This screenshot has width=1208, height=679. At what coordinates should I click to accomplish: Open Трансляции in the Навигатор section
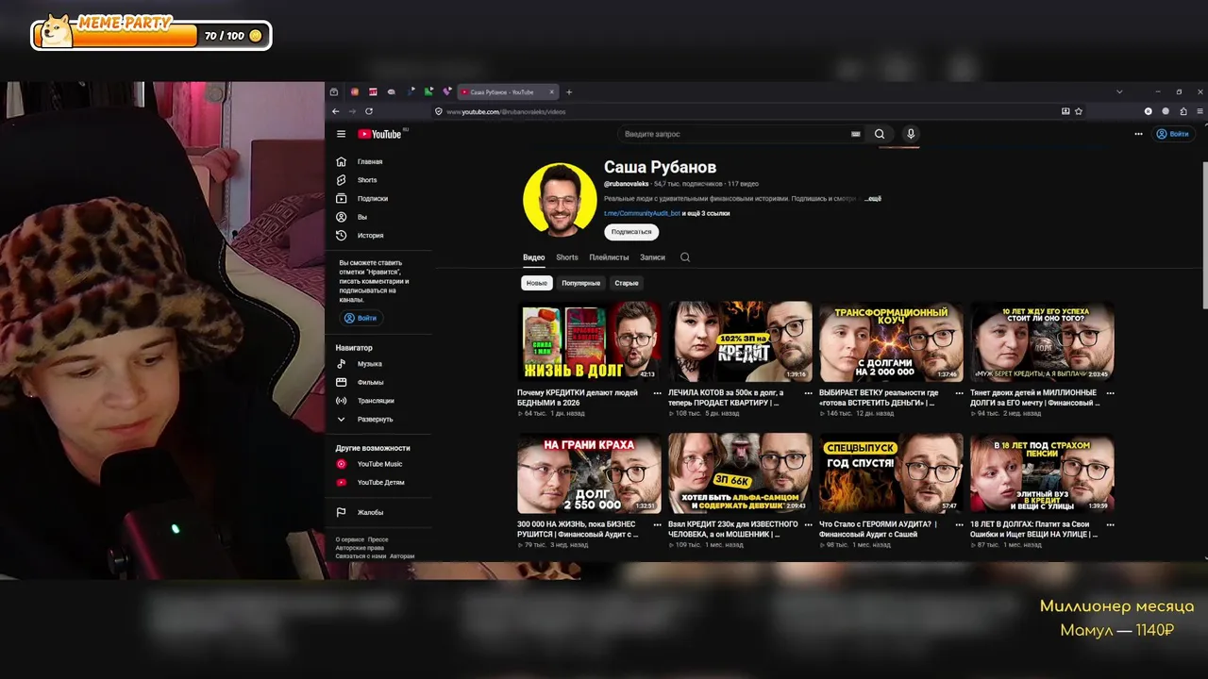[377, 401]
